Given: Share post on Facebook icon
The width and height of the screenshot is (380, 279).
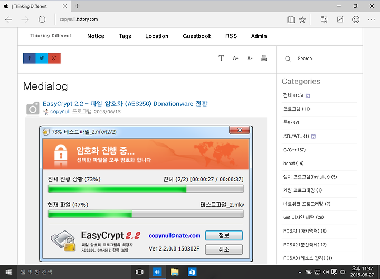Looking at the screenshot, I should (x=30, y=59).
